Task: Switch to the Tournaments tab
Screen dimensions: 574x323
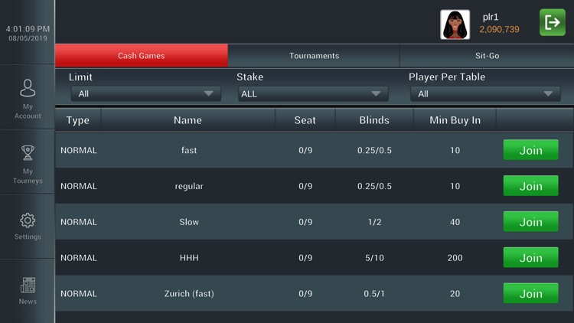Action: point(314,56)
